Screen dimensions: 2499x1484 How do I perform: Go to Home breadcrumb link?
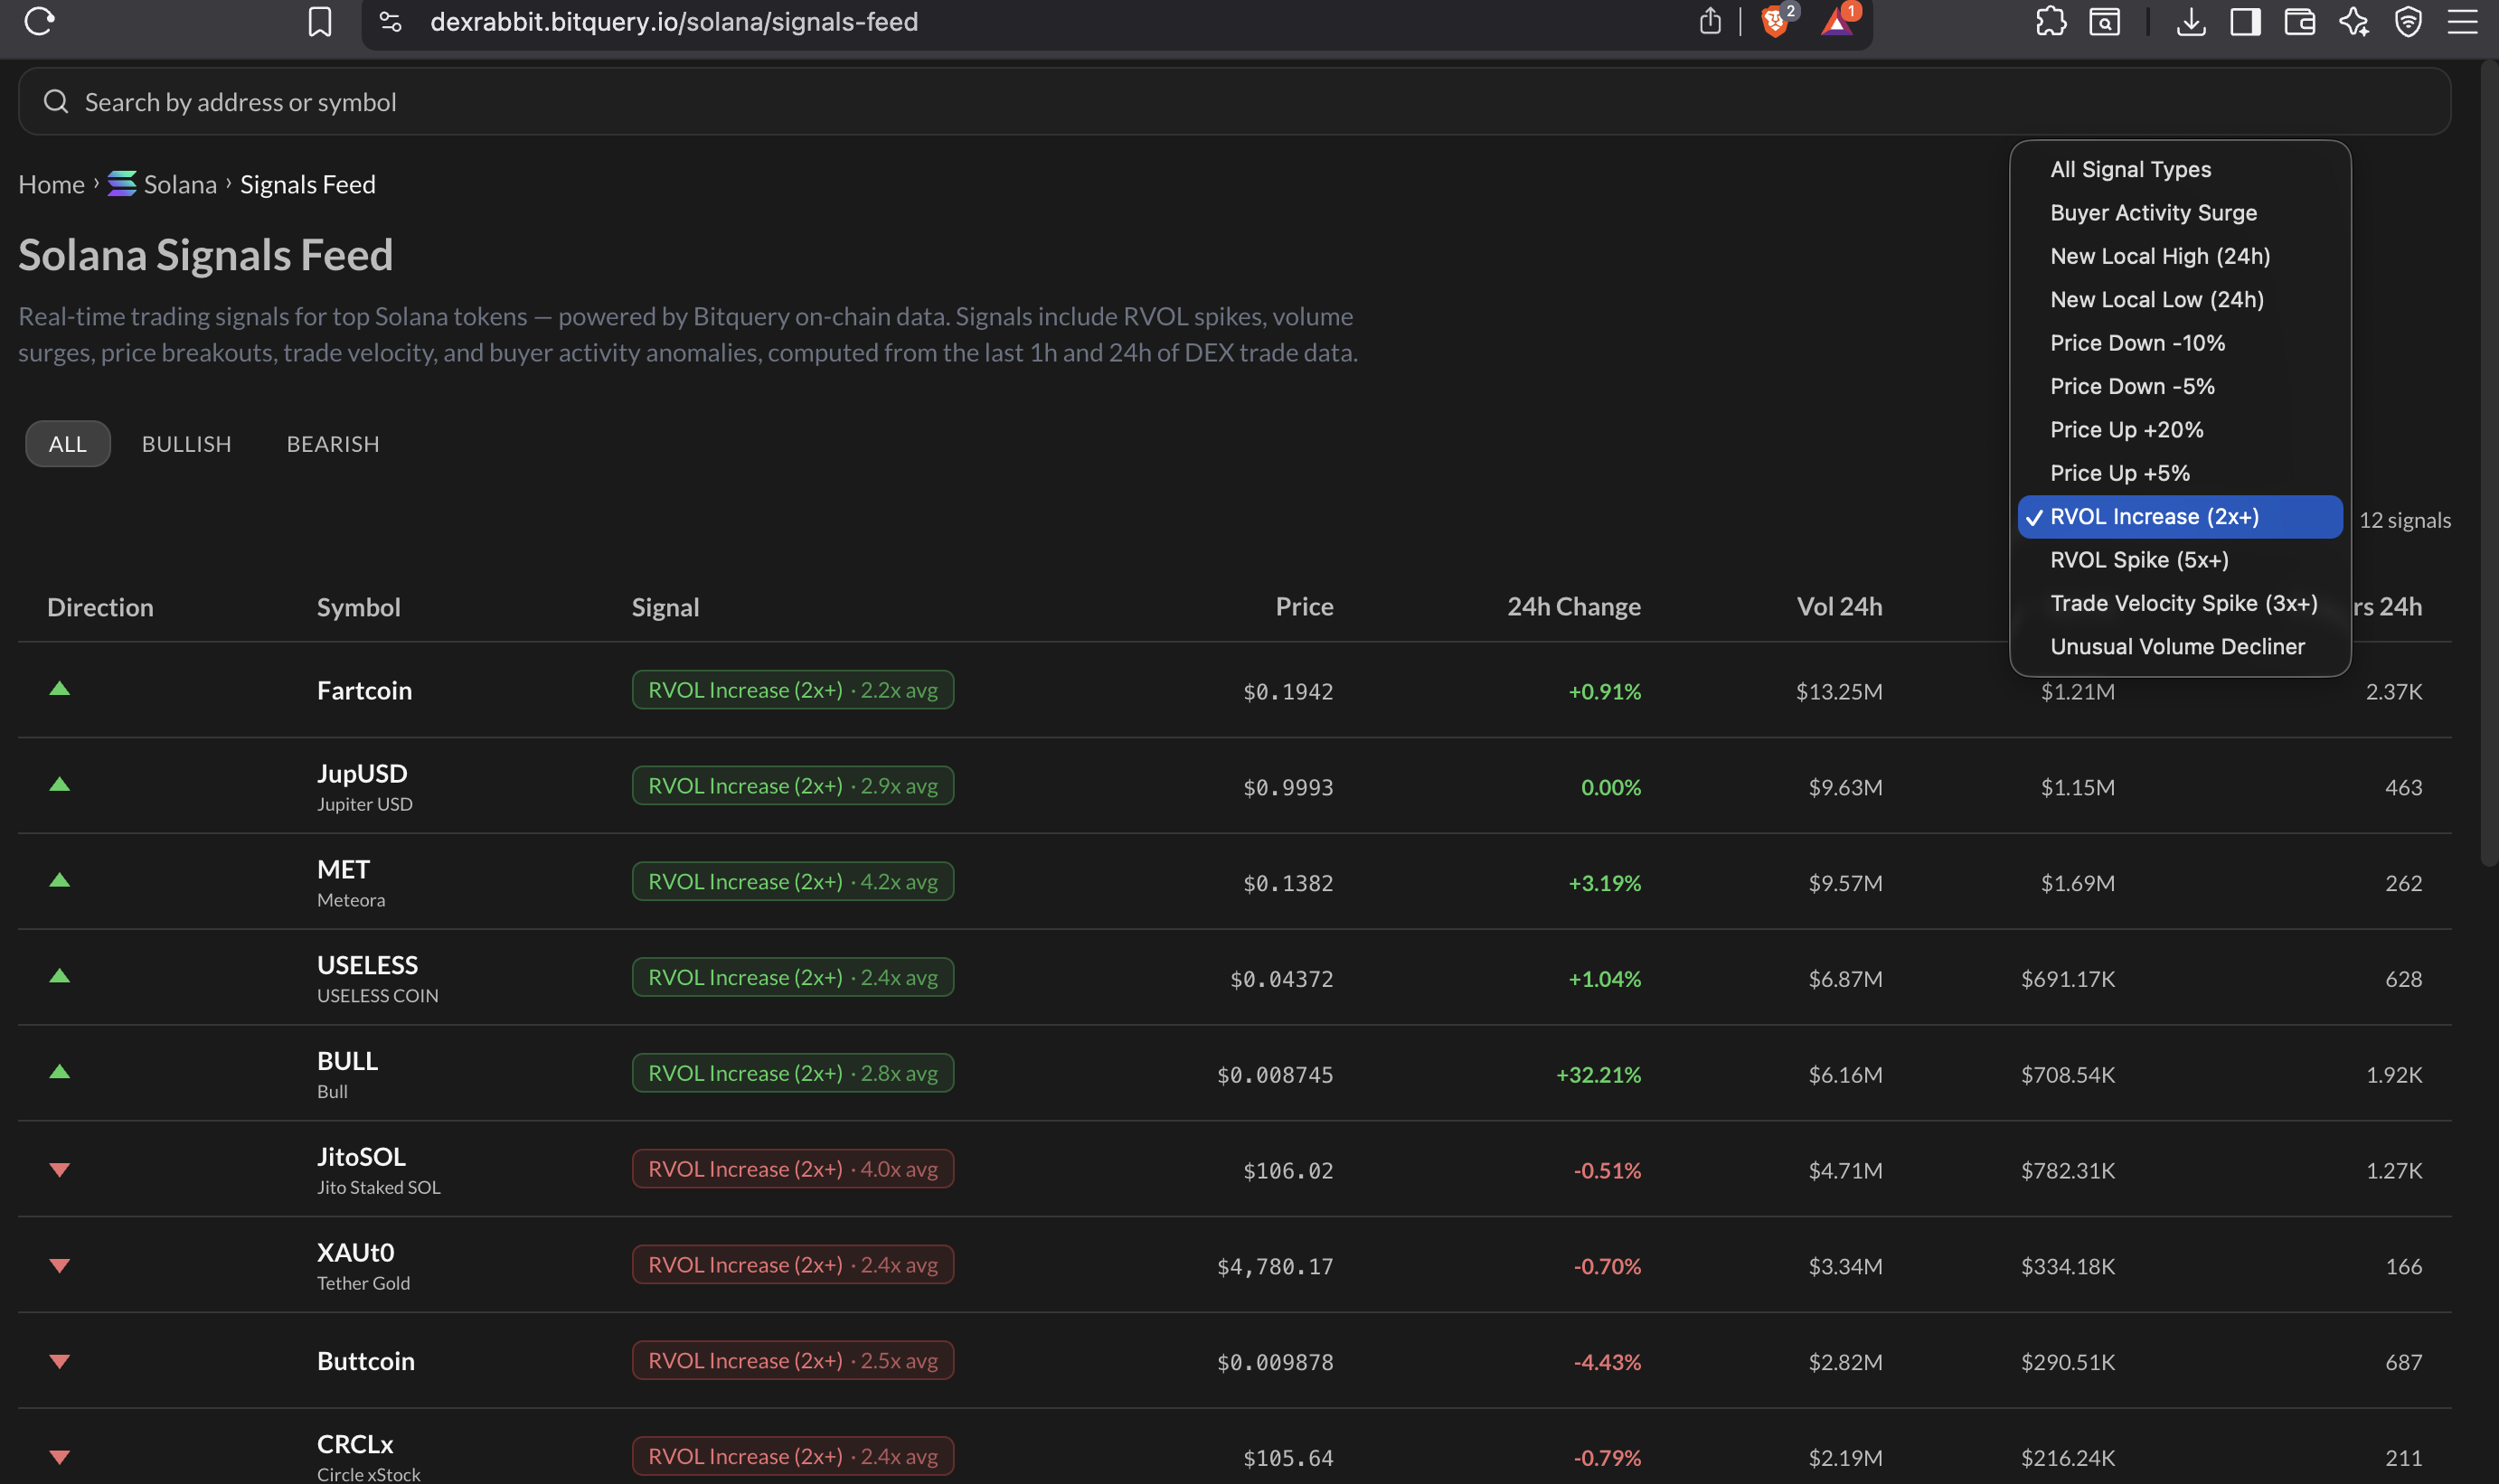51,185
